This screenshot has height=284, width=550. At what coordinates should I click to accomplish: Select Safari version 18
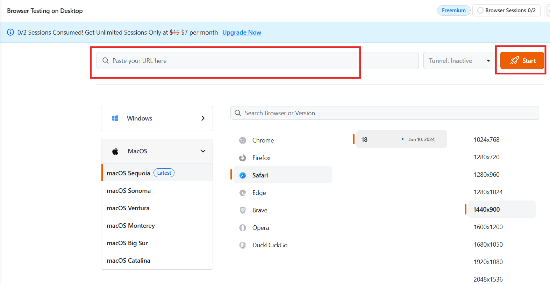[401, 139]
